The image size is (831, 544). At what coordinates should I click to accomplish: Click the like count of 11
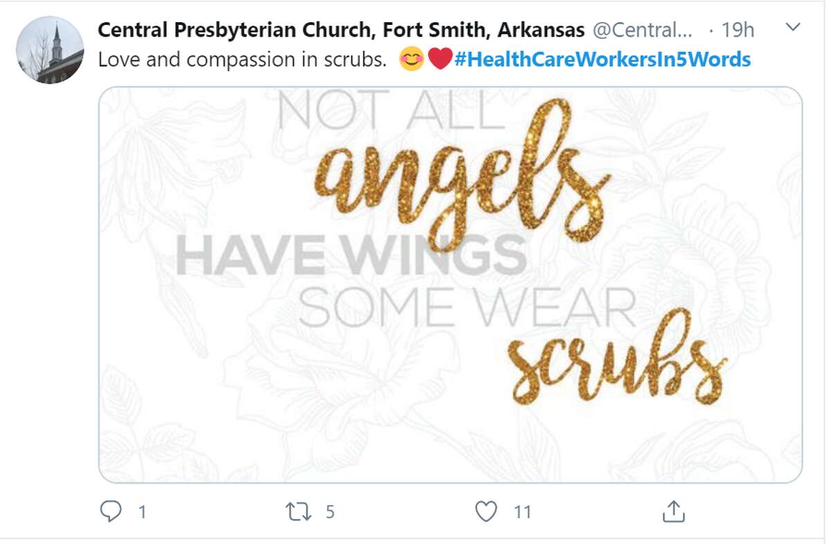click(522, 512)
